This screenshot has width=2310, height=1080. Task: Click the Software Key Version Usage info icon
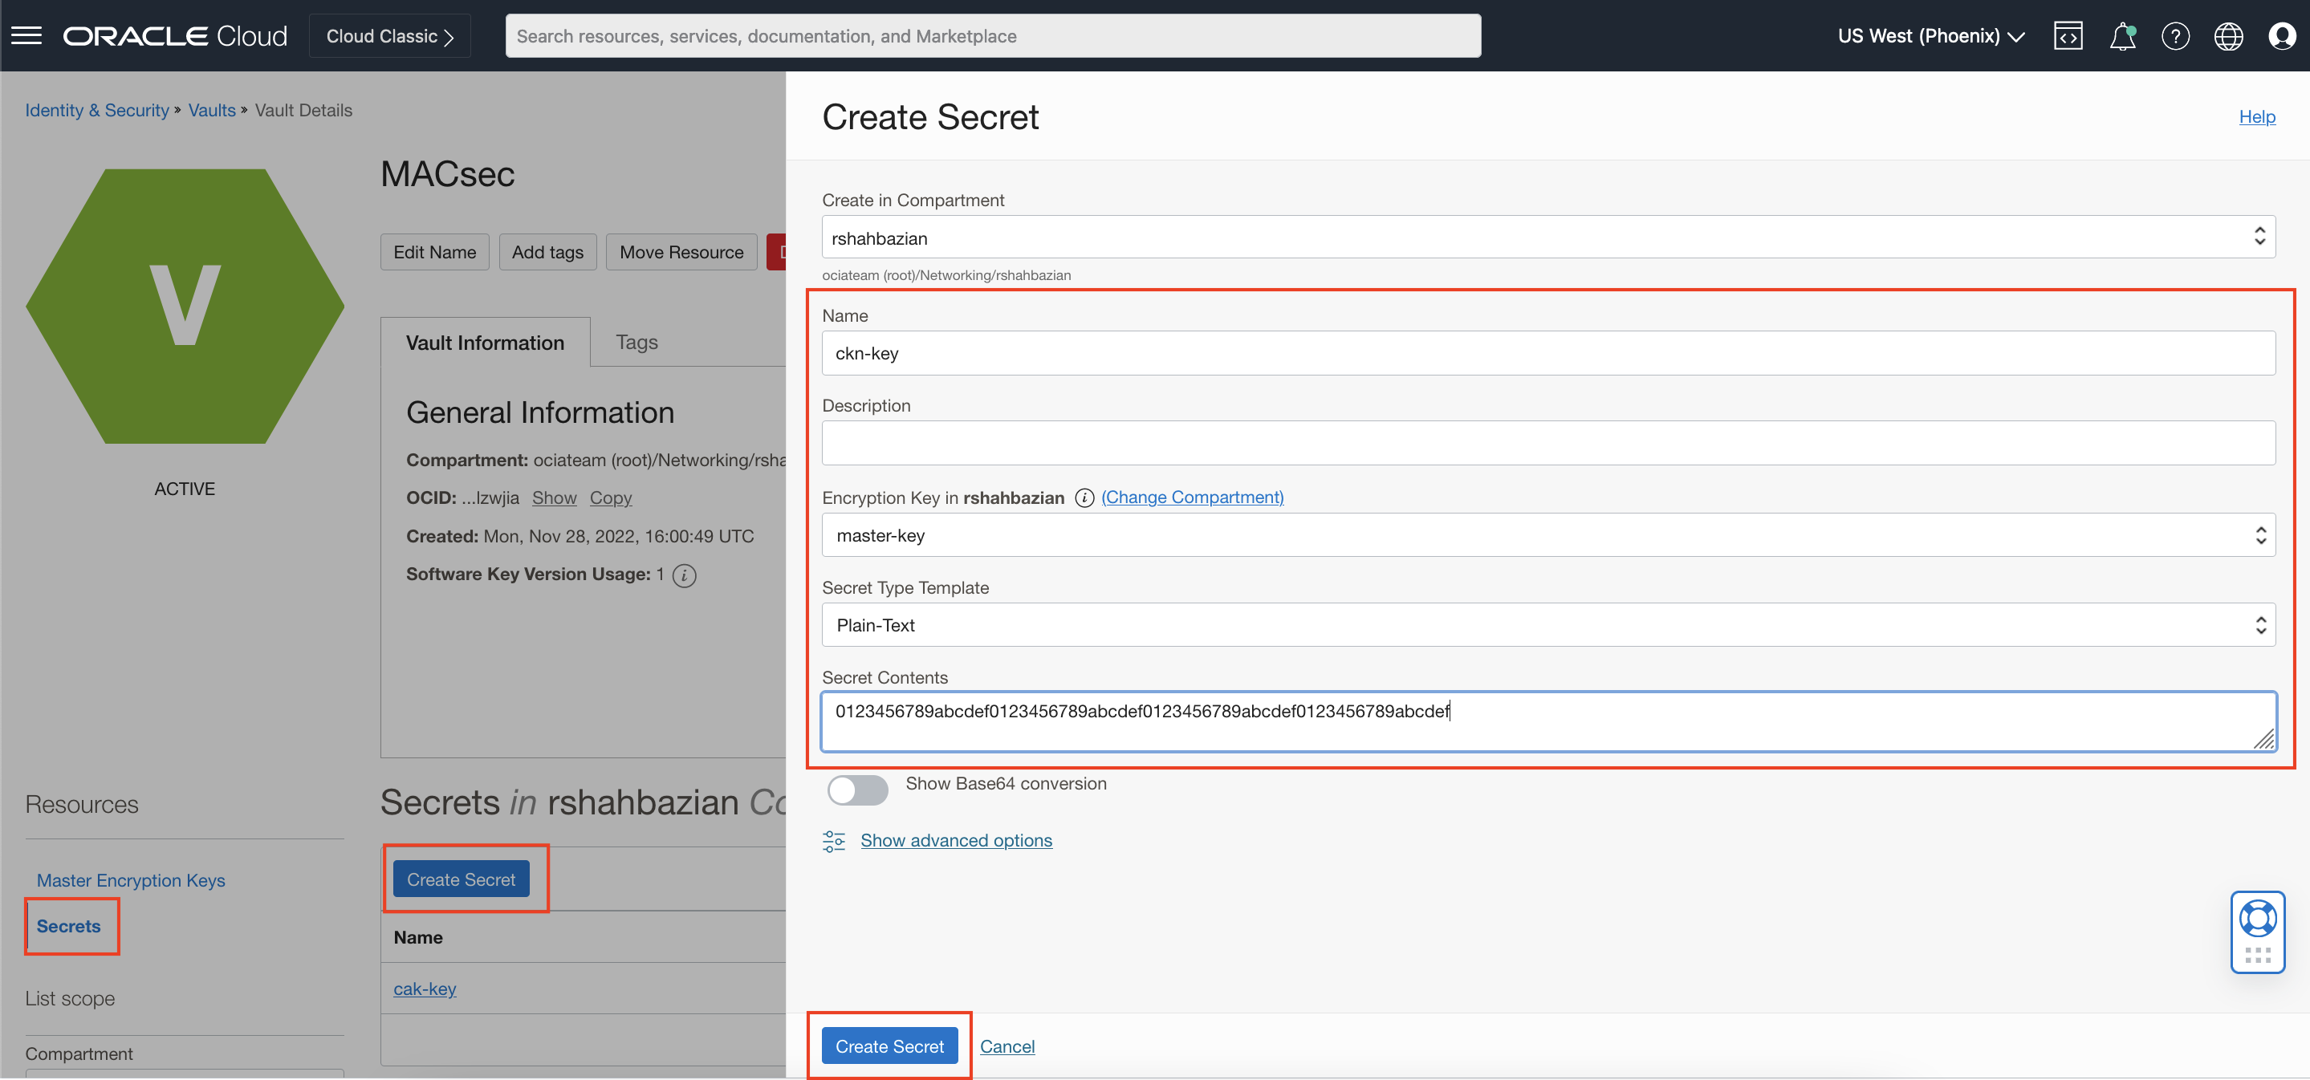[x=684, y=575]
